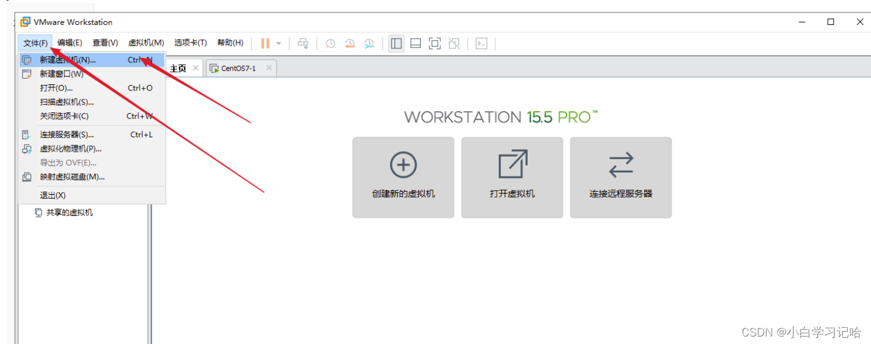Screen dimensions: 871x344
Task: Open the 查看(V) menu
Action: coord(105,42)
